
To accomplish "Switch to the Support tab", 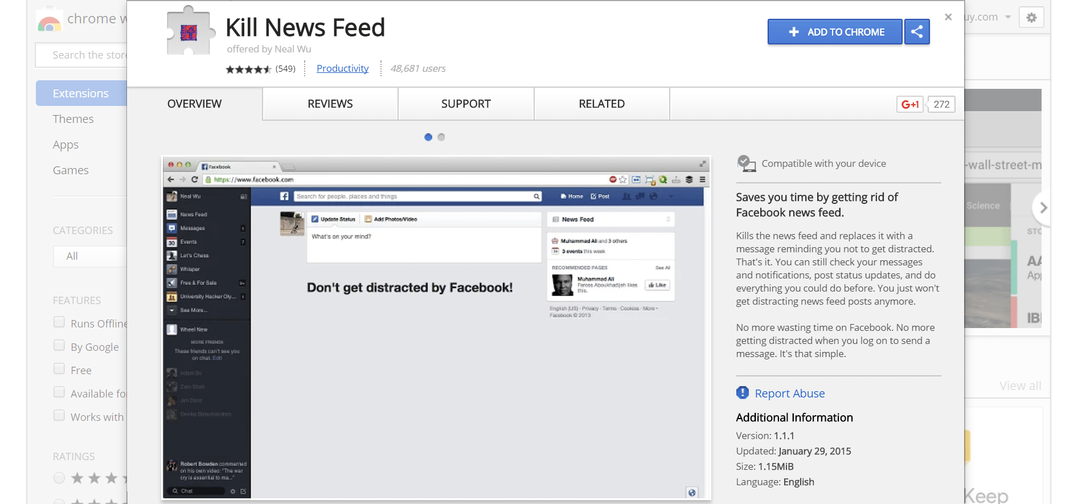I will point(466,104).
